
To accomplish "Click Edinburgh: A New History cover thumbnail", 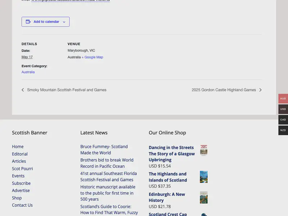I will point(204,197).
